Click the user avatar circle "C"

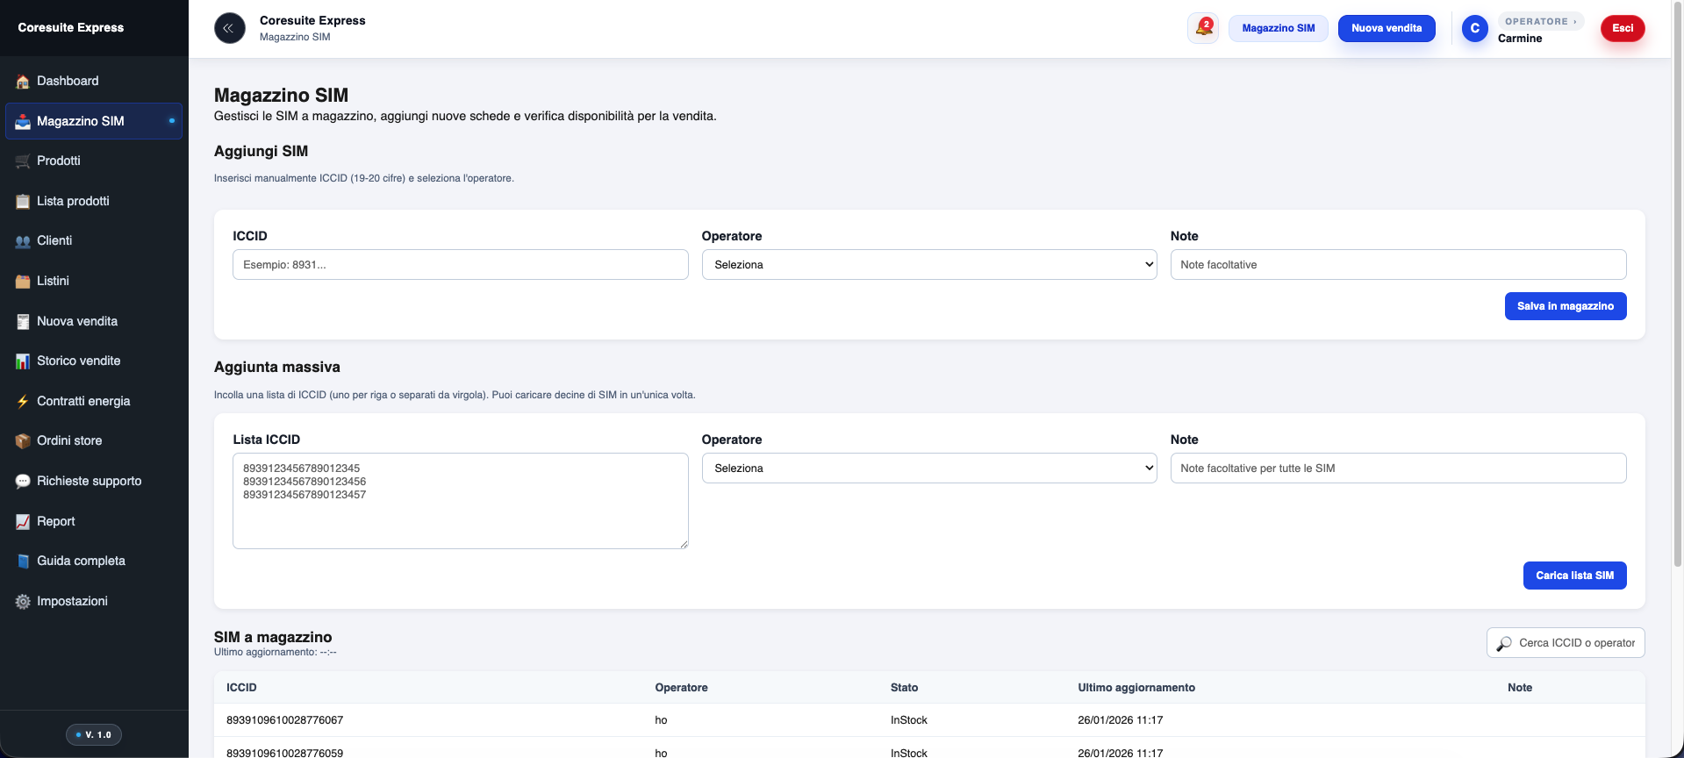(x=1474, y=28)
